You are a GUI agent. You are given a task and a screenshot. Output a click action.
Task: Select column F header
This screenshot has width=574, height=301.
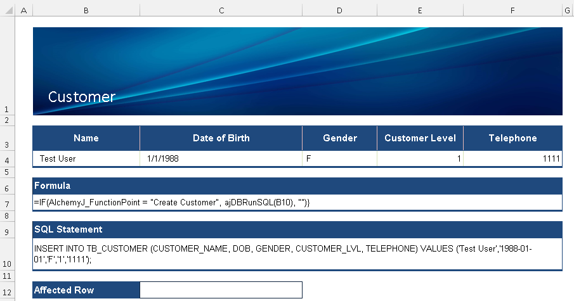click(x=512, y=11)
